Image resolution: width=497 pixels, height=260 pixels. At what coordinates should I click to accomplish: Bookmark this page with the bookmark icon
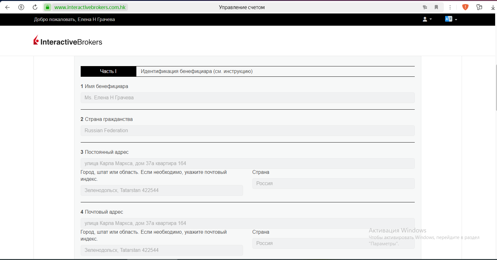(x=436, y=7)
